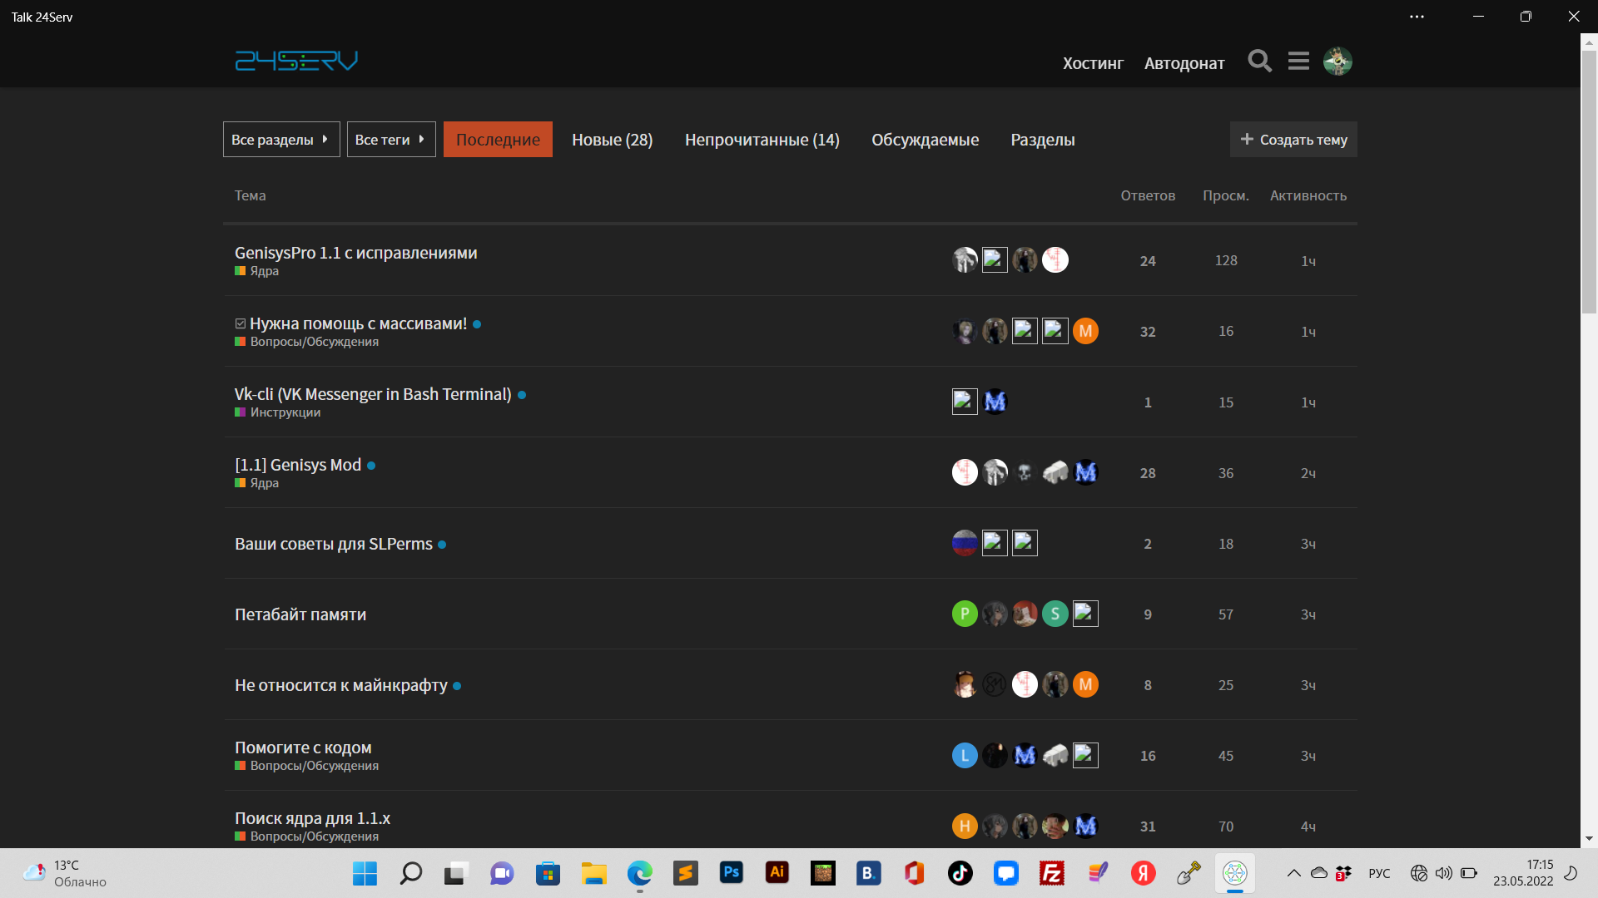Click blue L avatar in 'Помогите с кодом' row

click(x=965, y=755)
